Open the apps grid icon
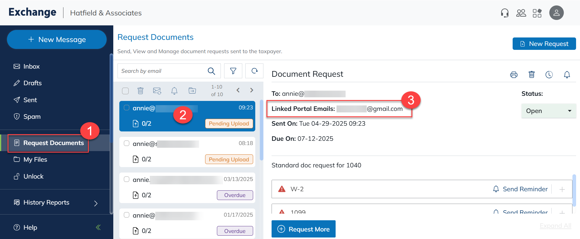Viewport: 580px width, 239px height. (x=537, y=13)
